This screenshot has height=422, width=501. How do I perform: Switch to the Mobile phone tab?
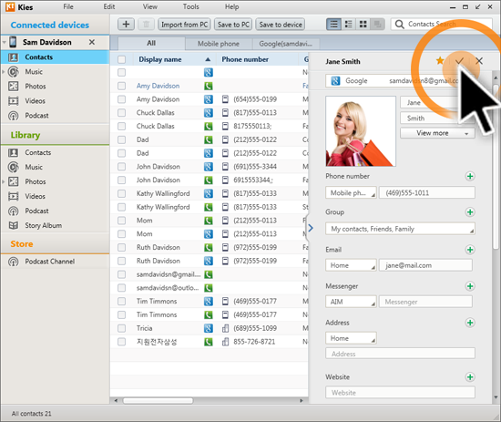[219, 44]
